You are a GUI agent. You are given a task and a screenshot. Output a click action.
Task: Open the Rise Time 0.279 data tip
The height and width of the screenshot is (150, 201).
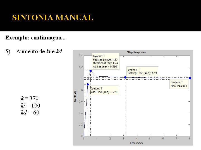(104, 90)
